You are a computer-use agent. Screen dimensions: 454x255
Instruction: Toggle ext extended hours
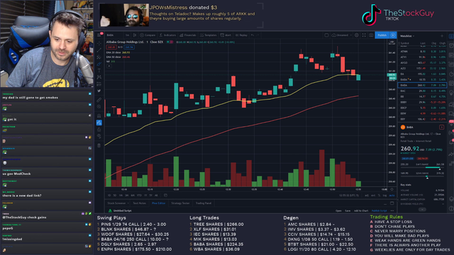pos(373,195)
